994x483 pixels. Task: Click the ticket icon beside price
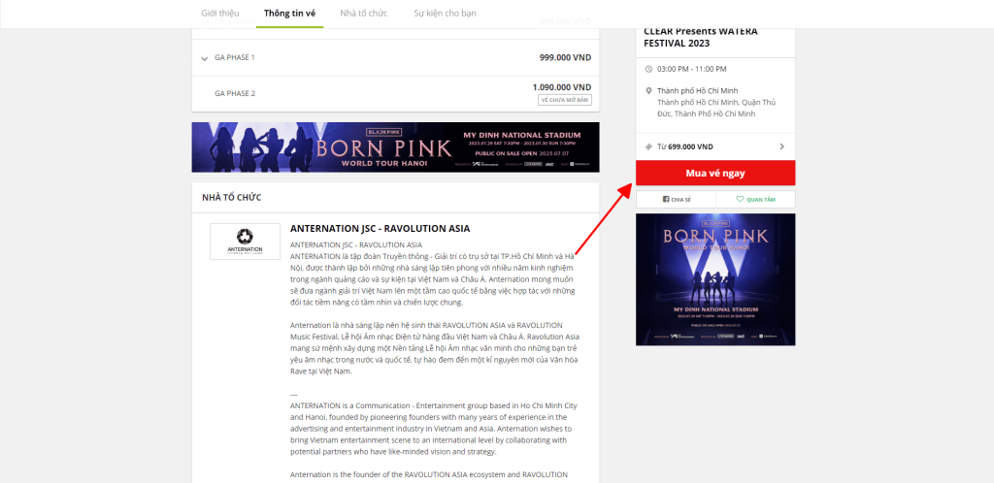(x=647, y=146)
